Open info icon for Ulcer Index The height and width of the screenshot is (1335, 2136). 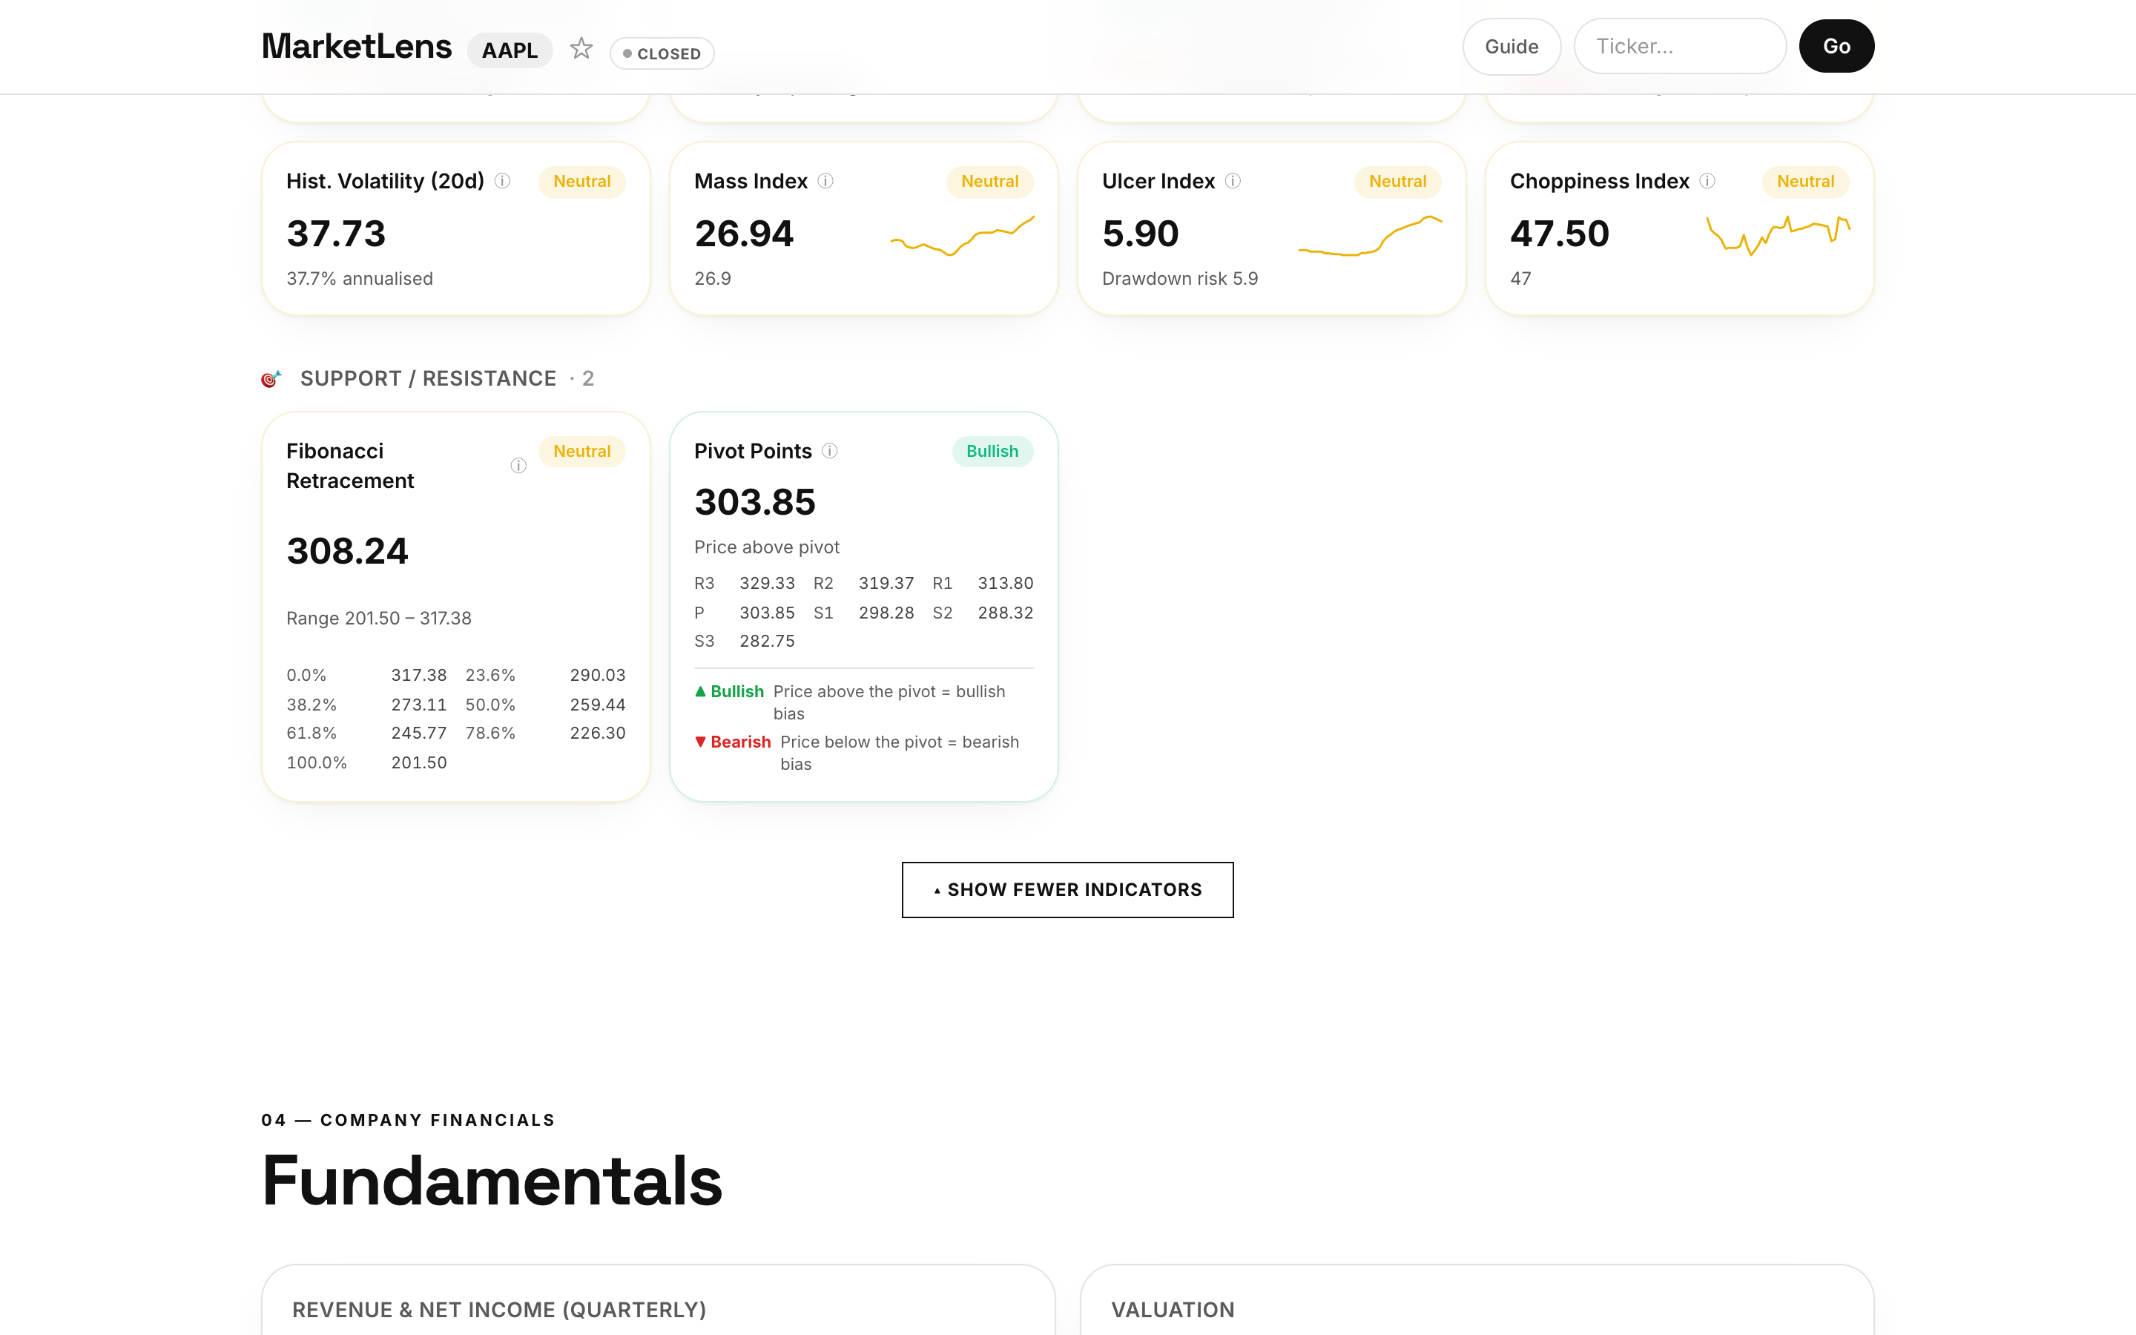point(1233,181)
